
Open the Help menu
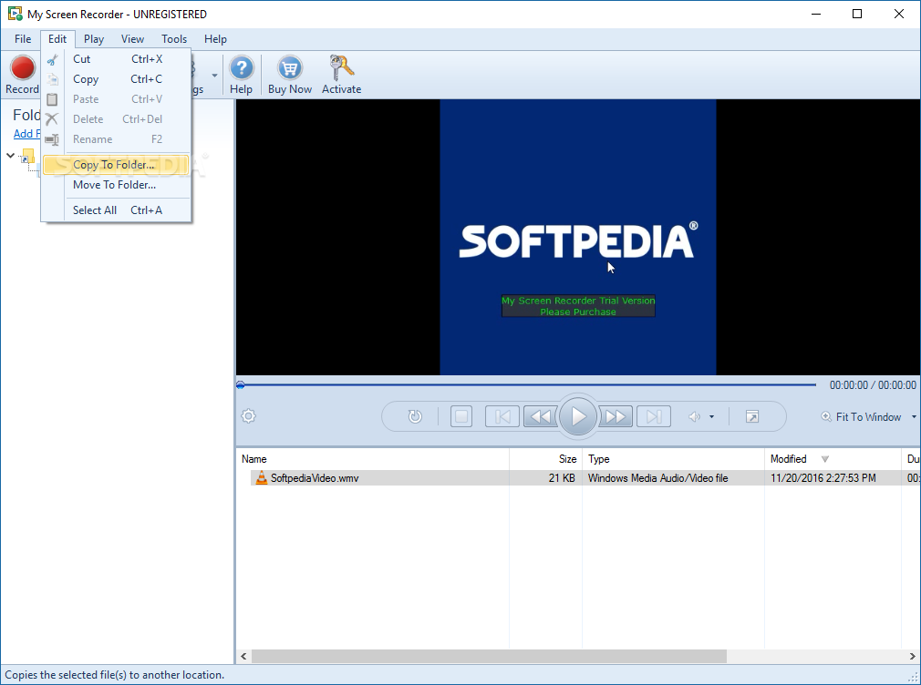[x=215, y=39]
